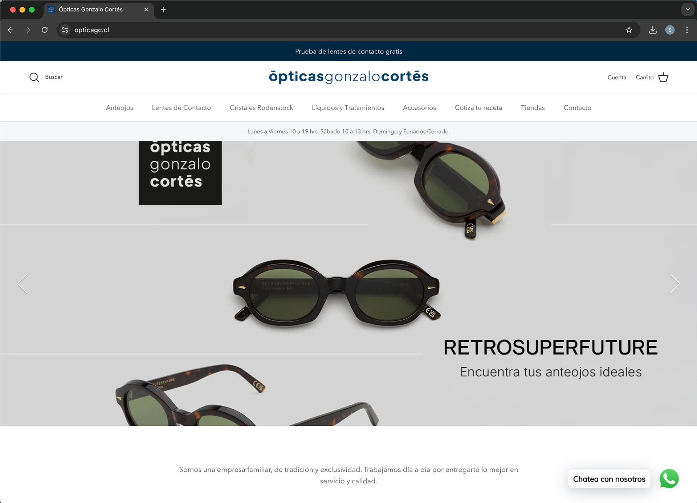Click the Chatea con nosotros button
This screenshot has width=697, height=503.
click(609, 479)
